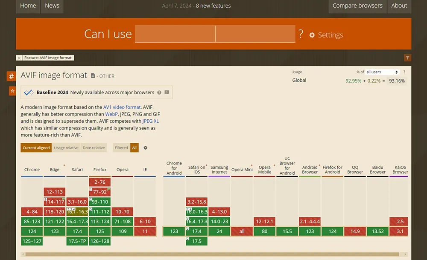This screenshot has width=427, height=260.
Task: Click the usage help question mark
Action: 404,72
